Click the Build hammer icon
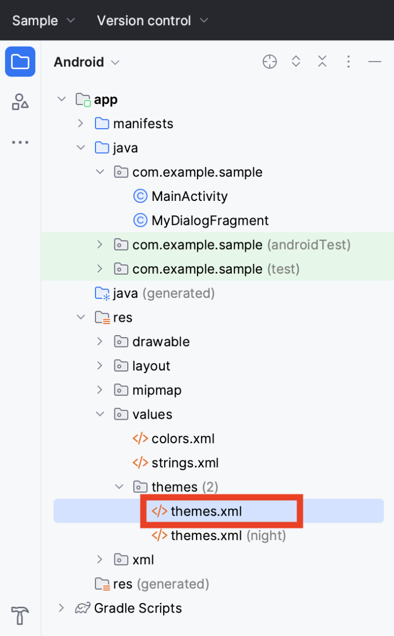Image resolution: width=394 pixels, height=636 pixels. [x=20, y=616]
